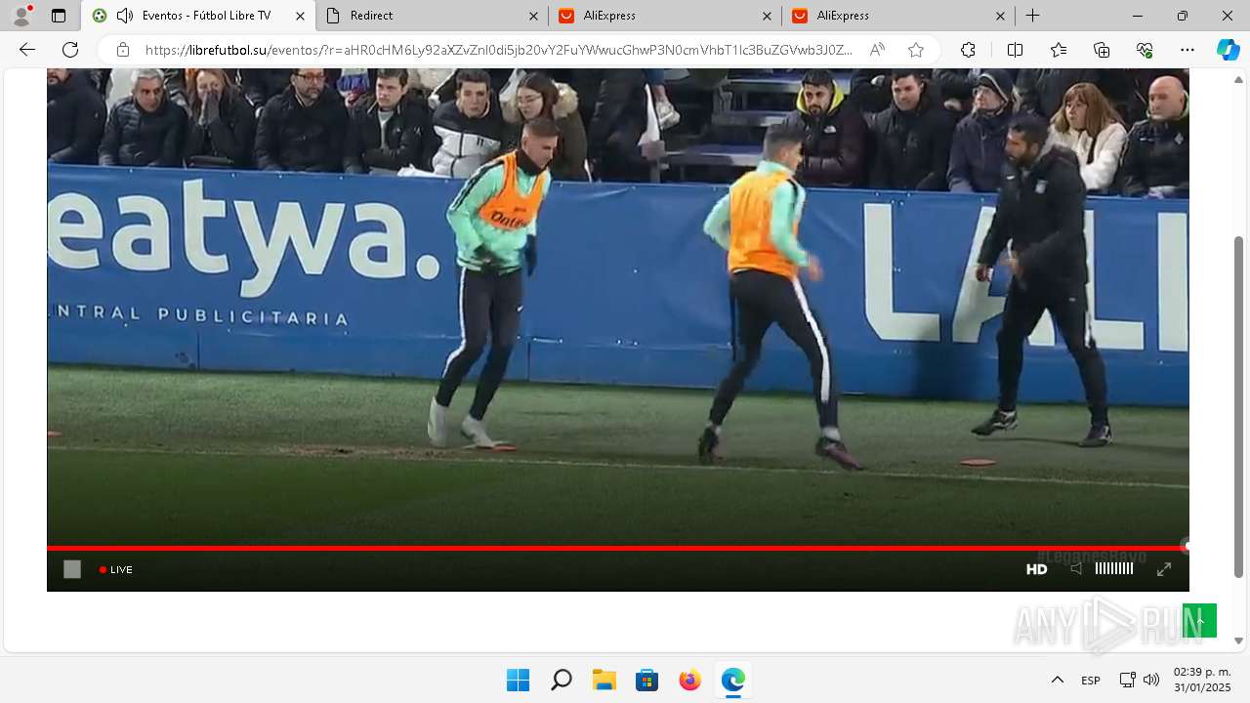Enter fullscreen video mode
Screen dimensions: 1250x703
click(x=1164, y=569)
